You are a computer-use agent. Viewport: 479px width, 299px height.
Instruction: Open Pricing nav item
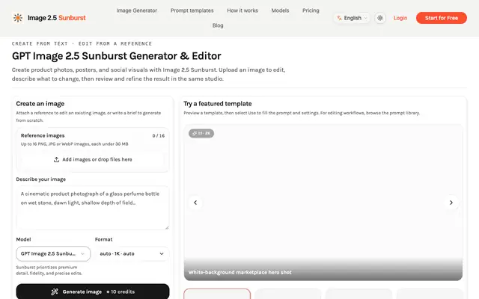coord(311,10)
